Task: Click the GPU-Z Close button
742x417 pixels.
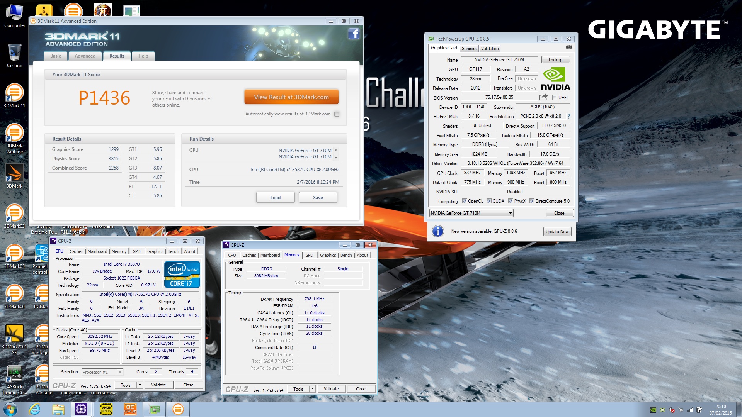Action: pos(559,213)
